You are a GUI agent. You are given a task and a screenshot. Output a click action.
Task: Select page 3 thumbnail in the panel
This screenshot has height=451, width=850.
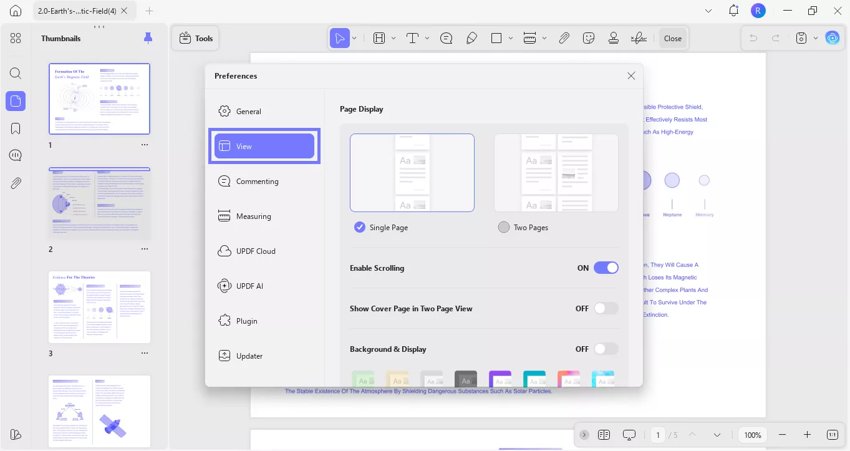coord(100,307)
